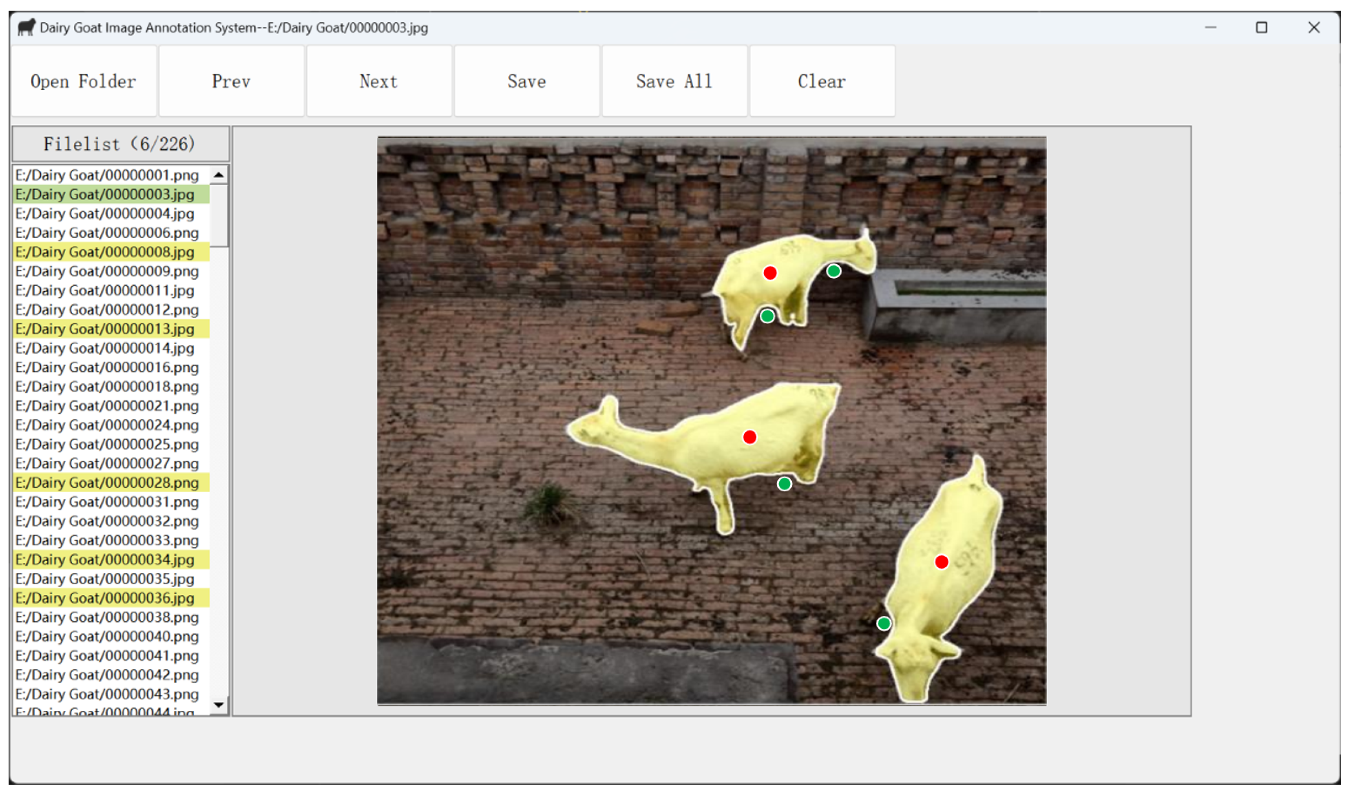This screenshot has height=794, width=1353.
Task: Click green point beside bottom-right goat
Action: tap(884, 624)
